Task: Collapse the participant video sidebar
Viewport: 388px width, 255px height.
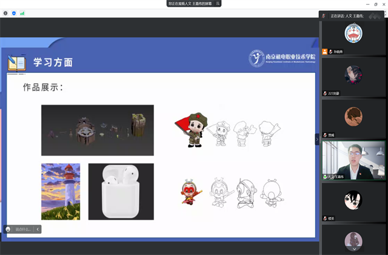Action: [316, 139]
